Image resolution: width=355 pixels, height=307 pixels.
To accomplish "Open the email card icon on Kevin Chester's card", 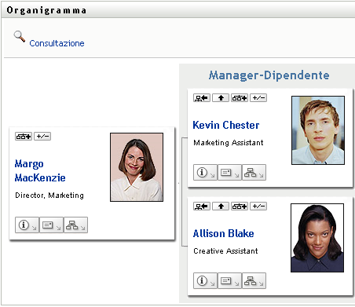I will (229, 172).
